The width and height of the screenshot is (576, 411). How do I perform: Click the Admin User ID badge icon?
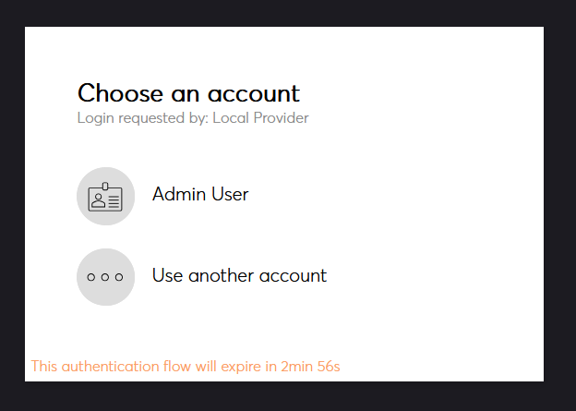105,197
